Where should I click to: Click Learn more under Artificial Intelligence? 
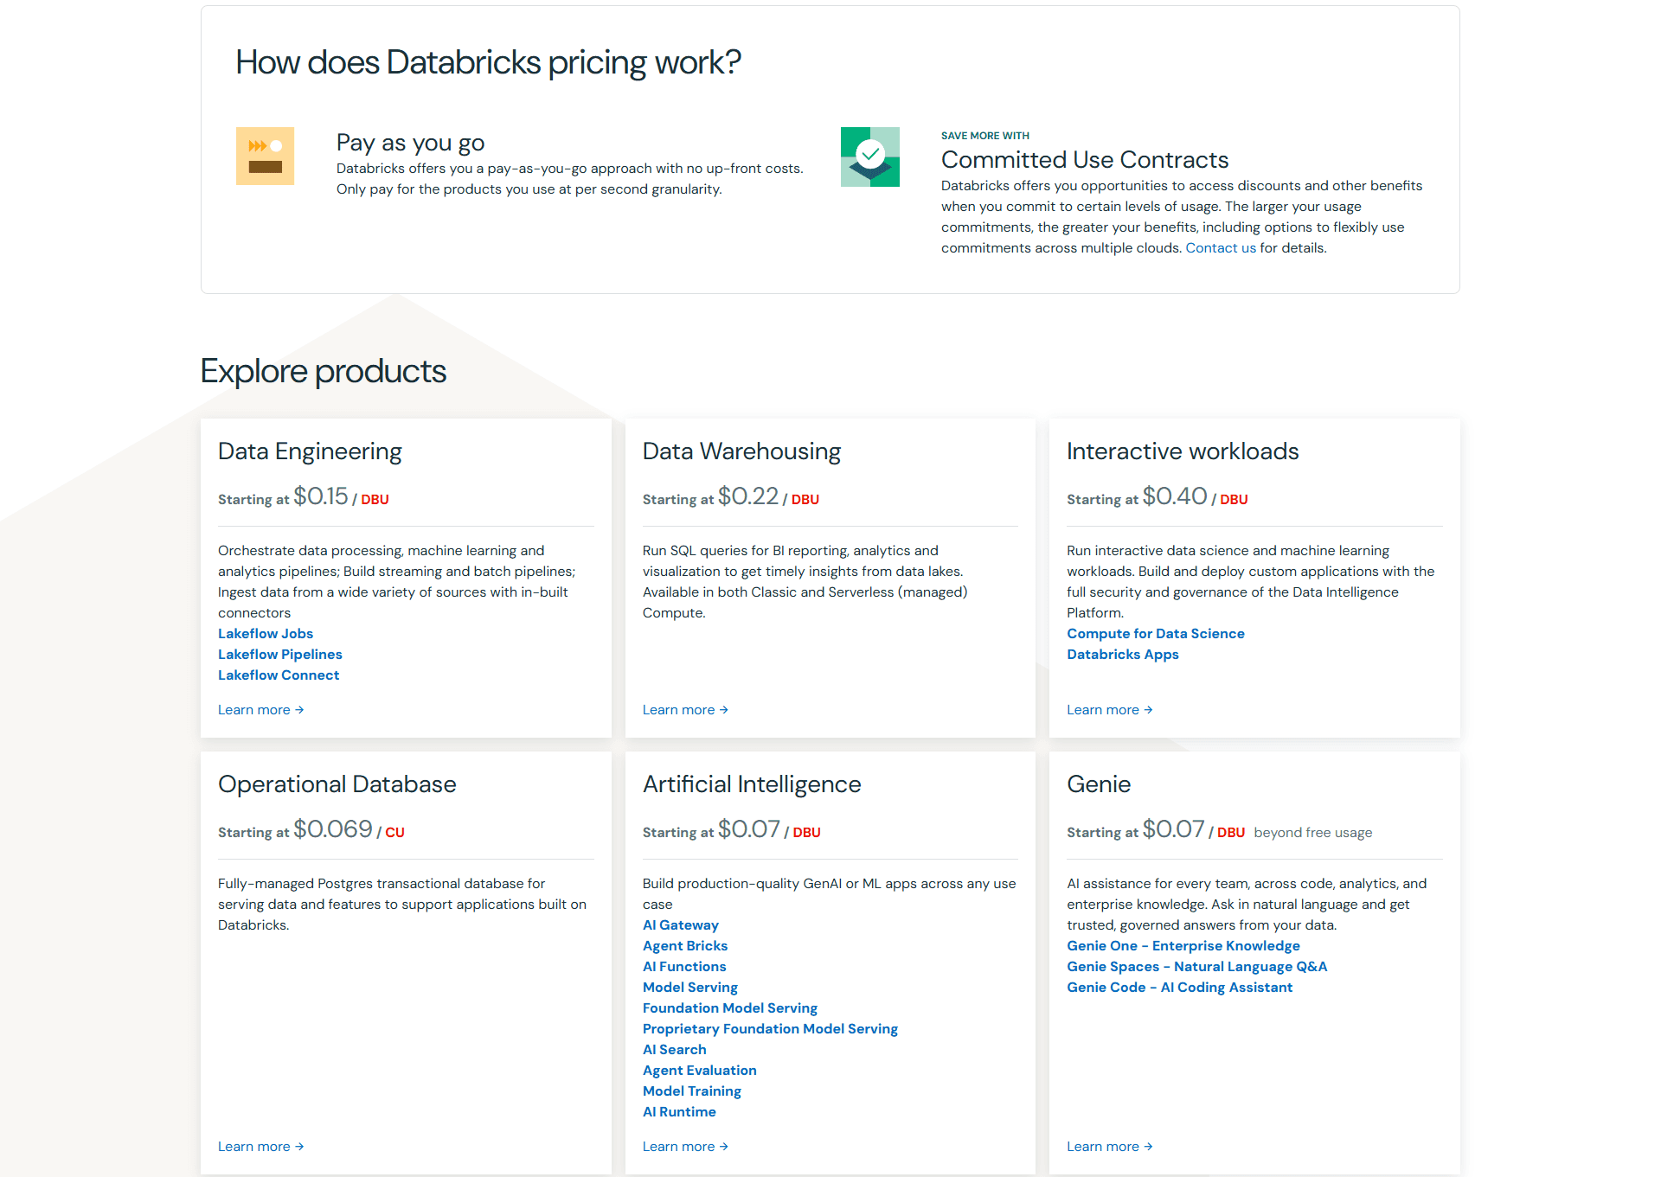coord(685,1147)
